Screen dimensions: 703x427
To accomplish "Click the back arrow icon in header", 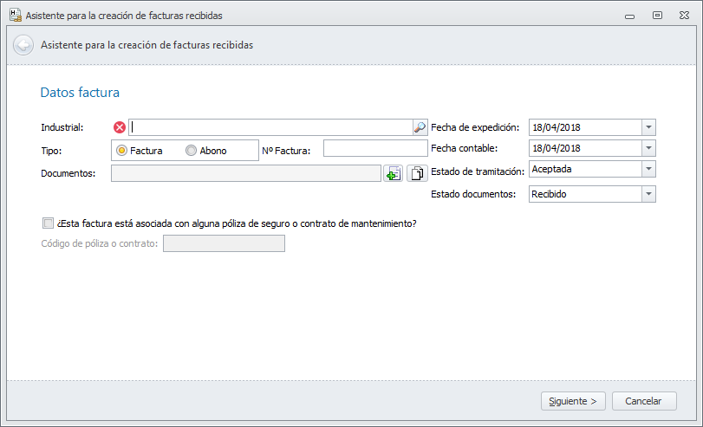I will coord(23,45).
